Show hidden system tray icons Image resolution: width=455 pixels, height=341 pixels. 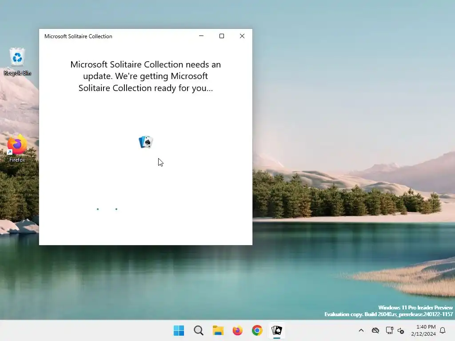[361, 330]
